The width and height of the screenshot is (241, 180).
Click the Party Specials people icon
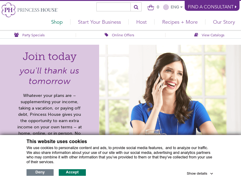pyautogui.click(x=17, y=35)
